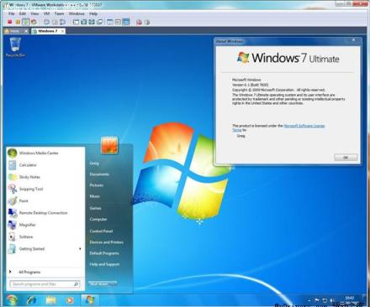Open the Greg user folder link
This screenshot has height=307, width=370.
(94, 163)
